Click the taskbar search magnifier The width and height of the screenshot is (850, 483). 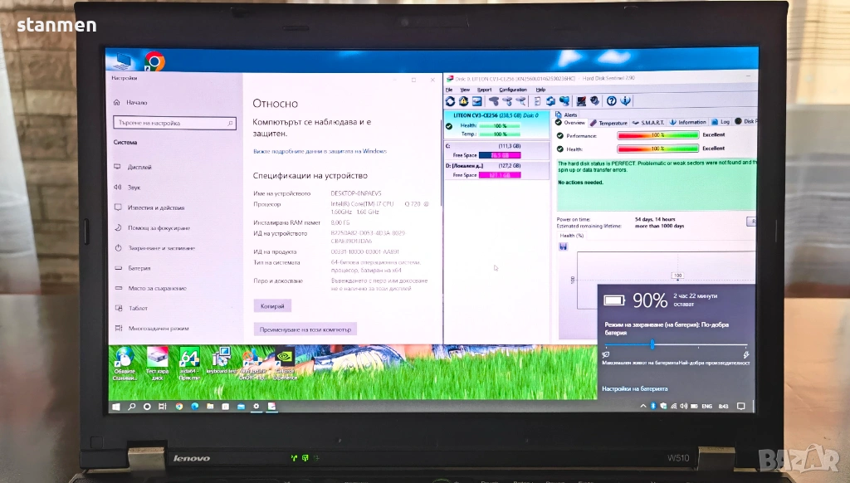click(132, 407)
